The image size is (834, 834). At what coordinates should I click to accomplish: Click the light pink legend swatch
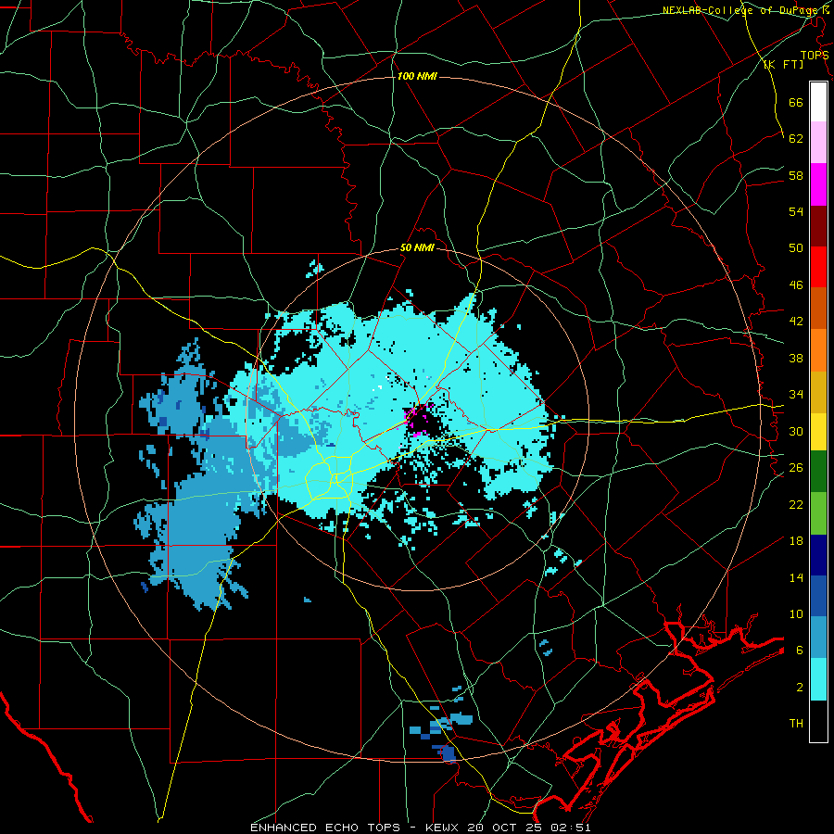(818, 143)
